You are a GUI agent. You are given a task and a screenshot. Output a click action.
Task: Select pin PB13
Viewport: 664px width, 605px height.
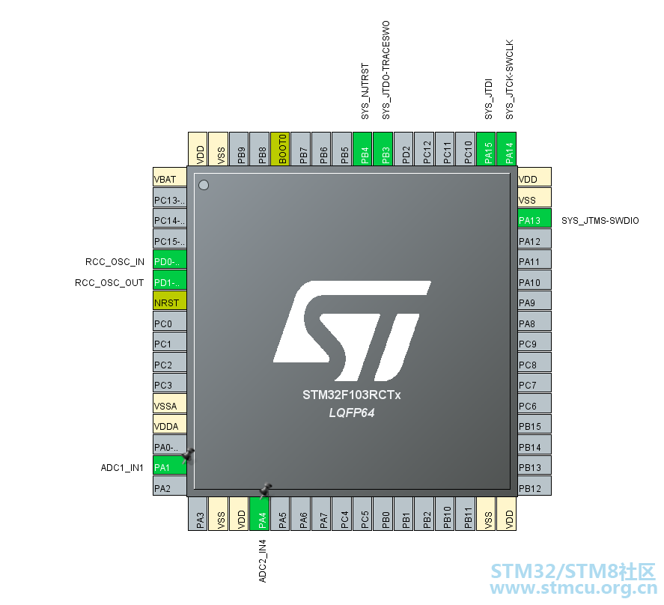534,465
